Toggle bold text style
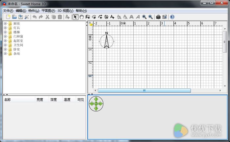Viewport: 230px width, 142px height. coord(131,17)
